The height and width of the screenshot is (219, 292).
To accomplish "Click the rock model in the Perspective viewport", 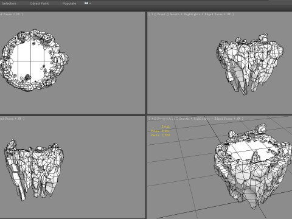I will [254, 165].
